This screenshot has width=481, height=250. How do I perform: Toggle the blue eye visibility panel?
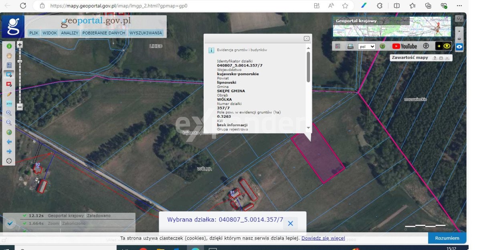pos(460,46)
